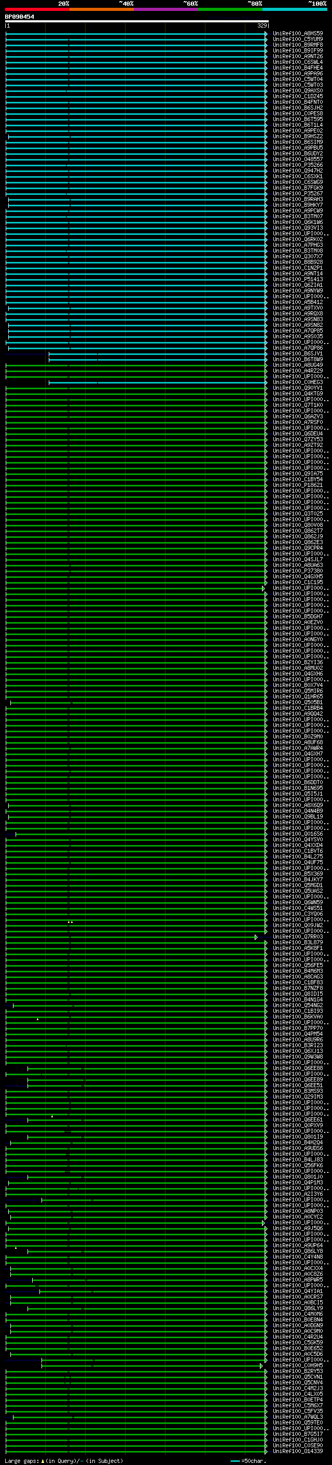Click the red 20% identity legend bar
Image resolution: width=332 pixels, height=1465 pixels.
[37, 9]
